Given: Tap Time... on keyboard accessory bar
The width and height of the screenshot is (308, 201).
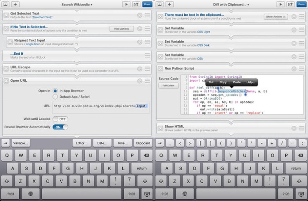Looking at the screenshot, I should [123, 143].
